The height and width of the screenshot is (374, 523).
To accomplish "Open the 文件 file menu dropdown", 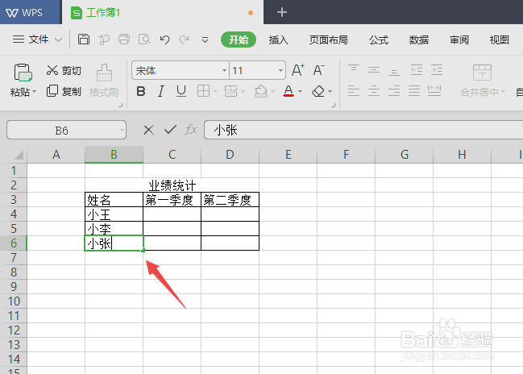I will pos(37,39).
